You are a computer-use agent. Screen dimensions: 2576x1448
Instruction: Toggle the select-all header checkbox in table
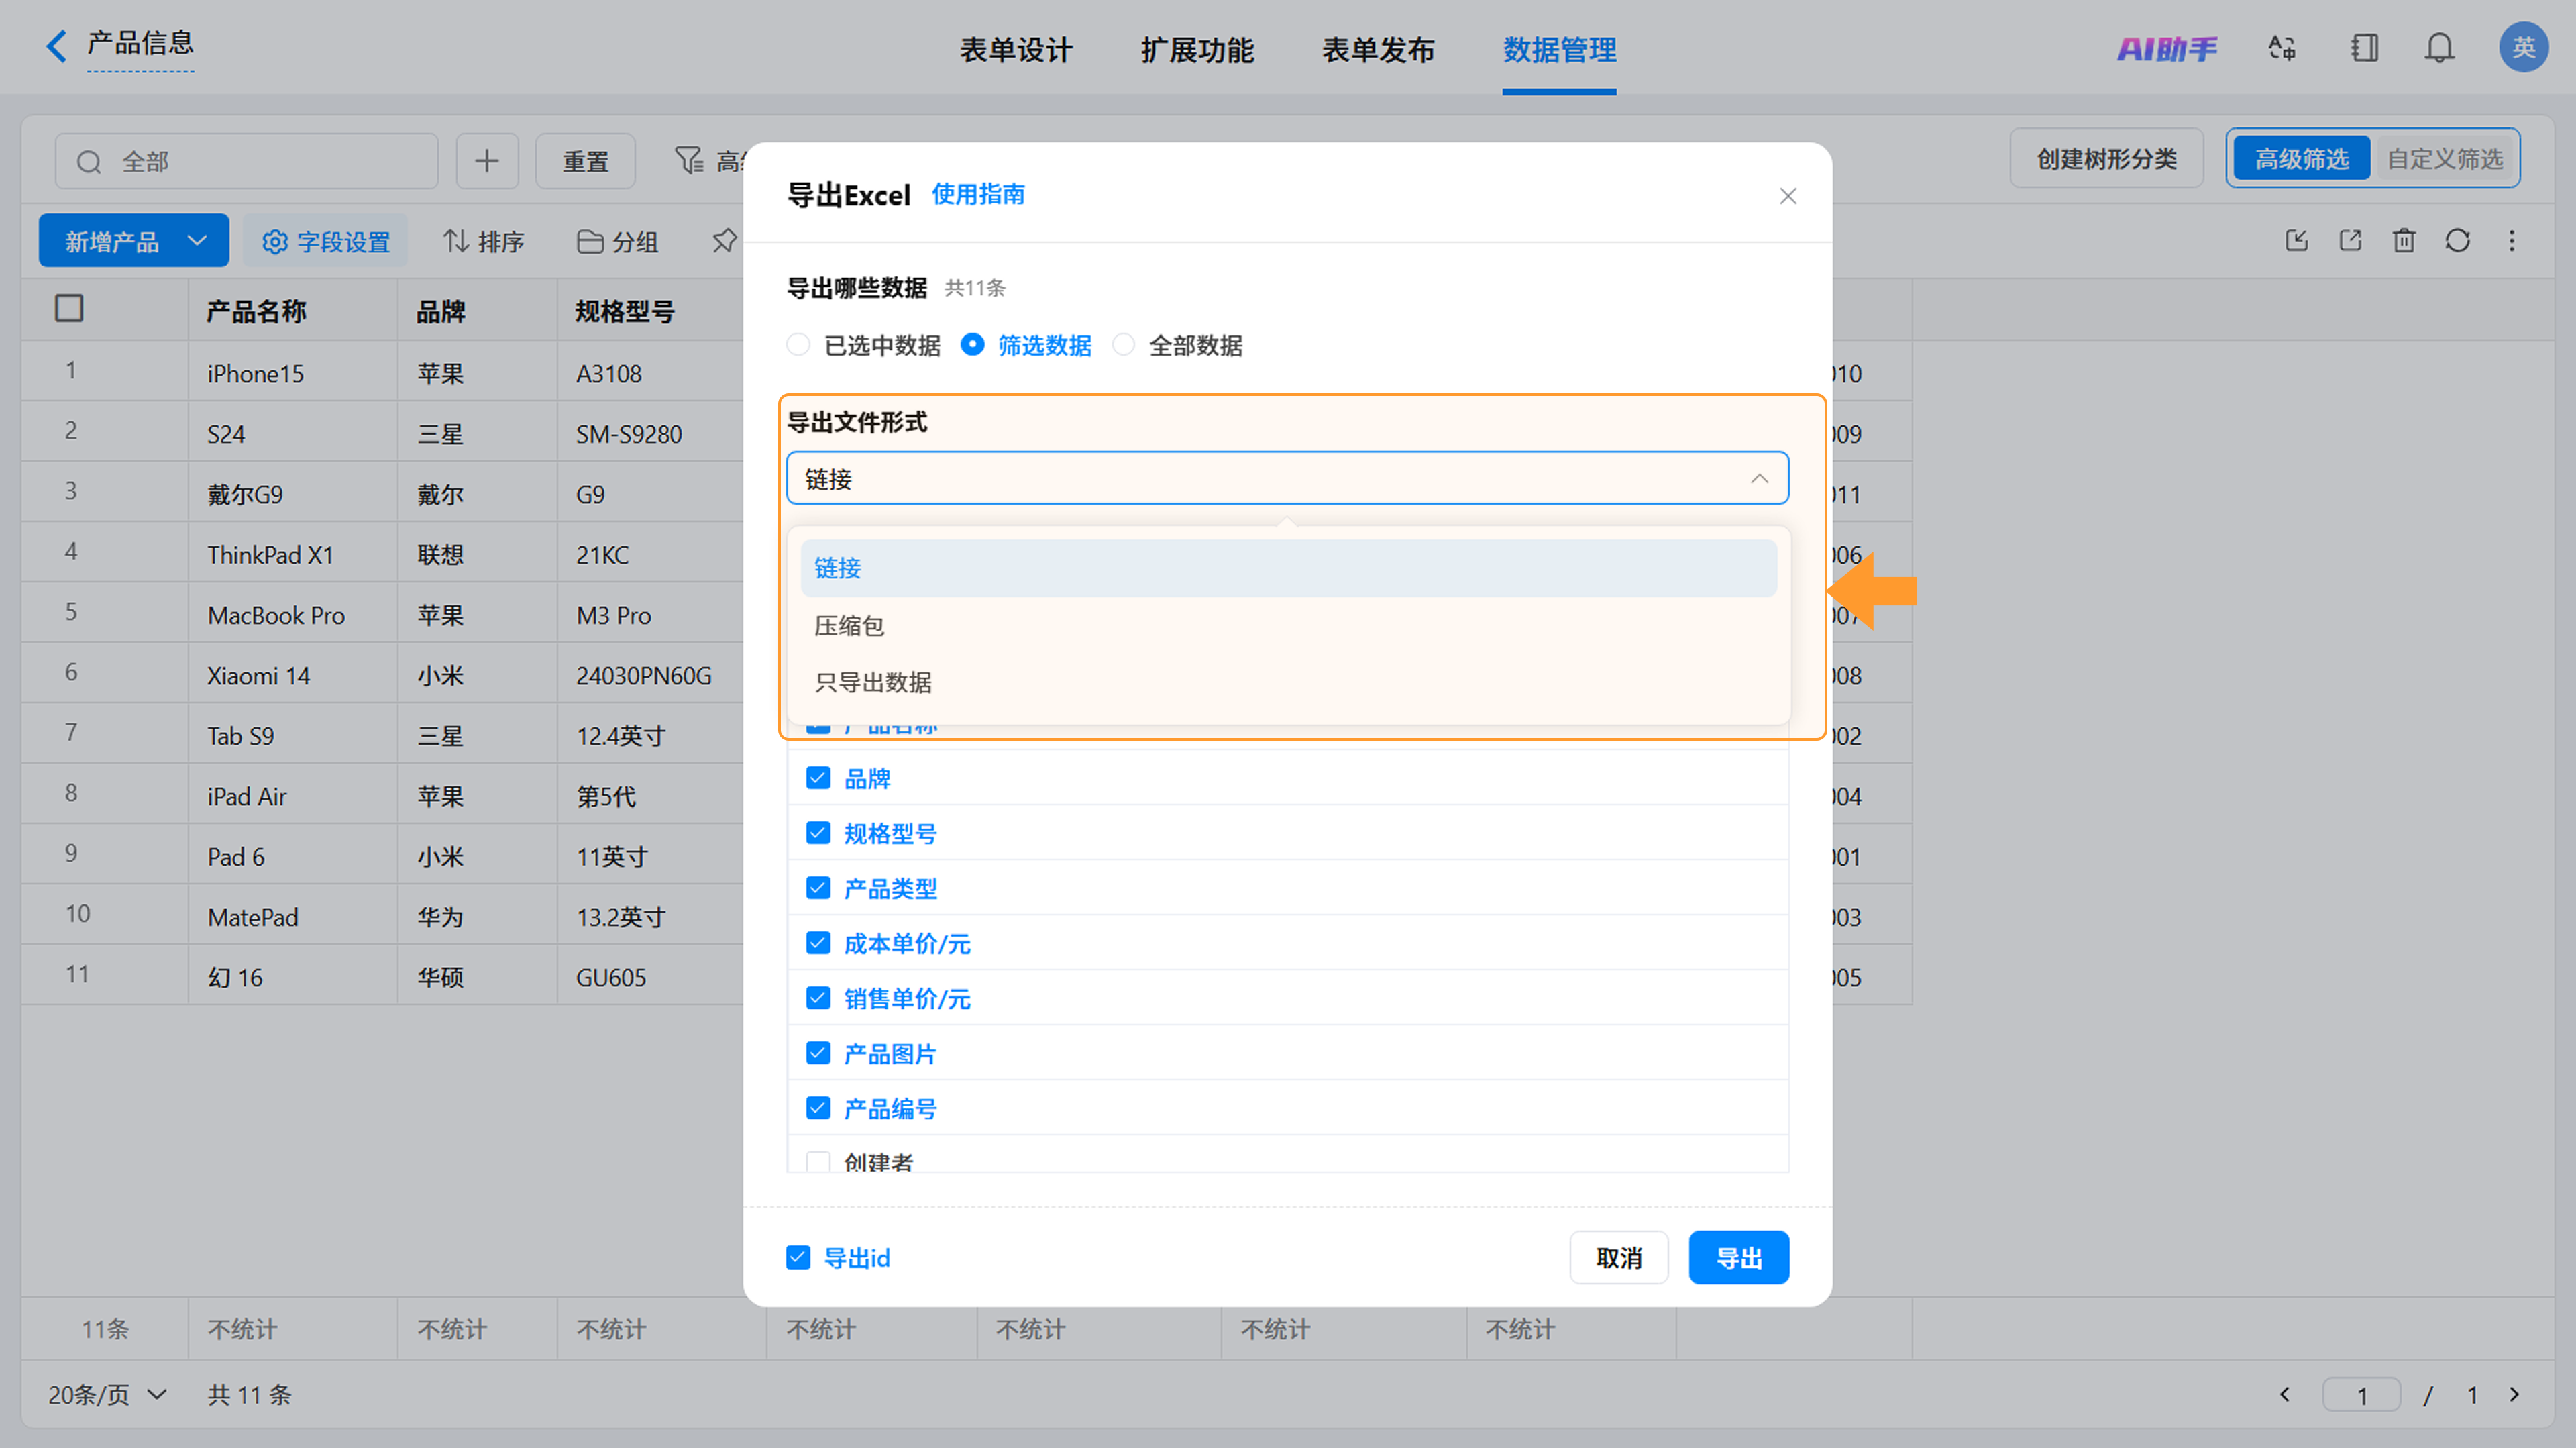pos(69,308)
